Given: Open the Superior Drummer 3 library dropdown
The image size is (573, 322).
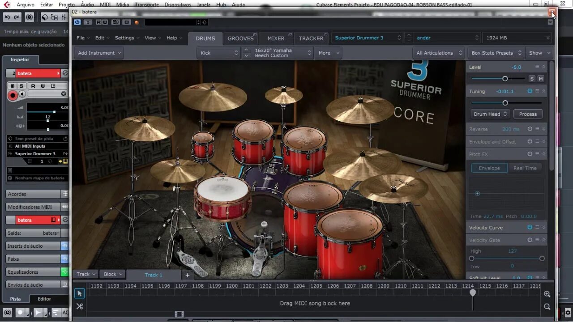Looking at the screenshot, I should [367, 38].
